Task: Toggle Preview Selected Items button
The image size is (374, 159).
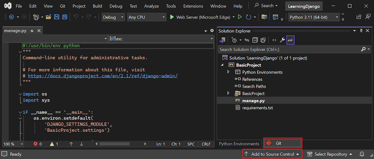Action: [291, 40]
